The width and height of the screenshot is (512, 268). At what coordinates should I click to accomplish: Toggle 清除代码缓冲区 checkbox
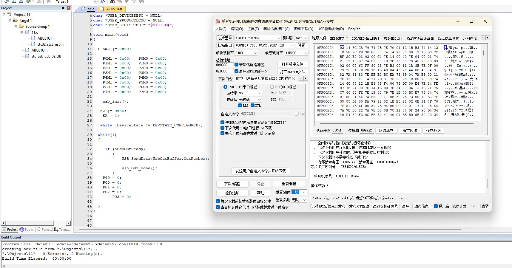tap(236, 65)
